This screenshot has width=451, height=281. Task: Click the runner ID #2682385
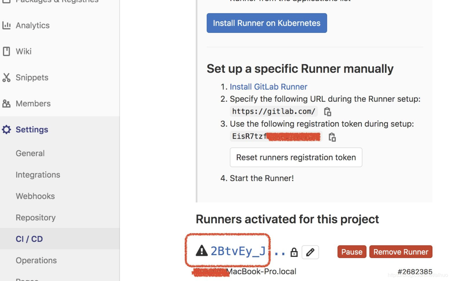pos(415,272)
